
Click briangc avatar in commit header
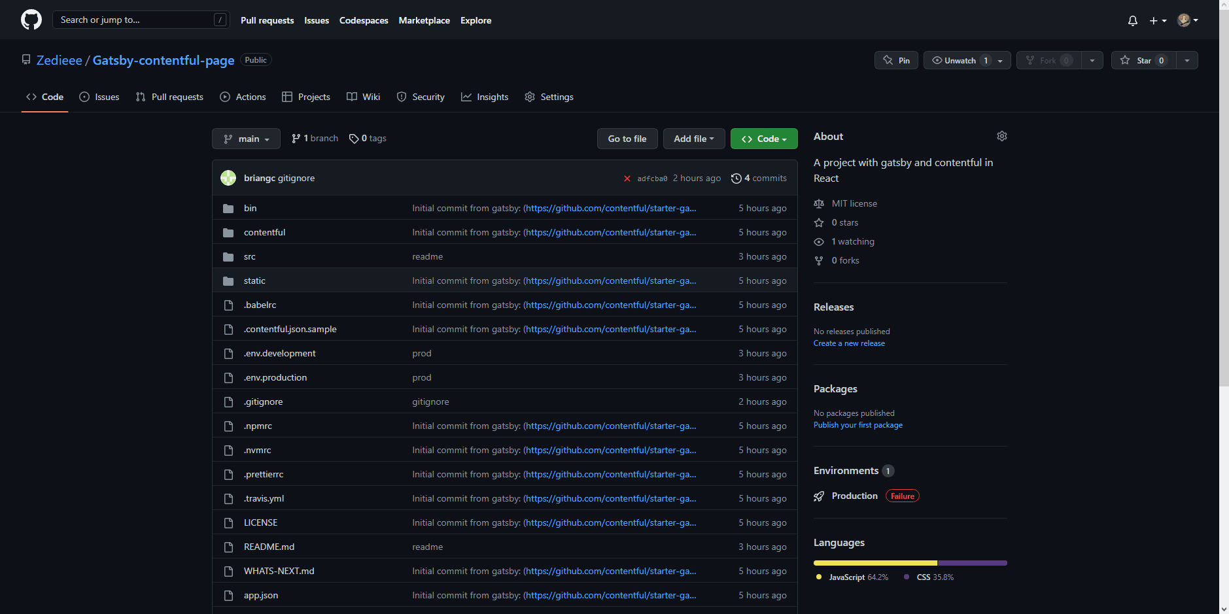[x=228, y=178]
